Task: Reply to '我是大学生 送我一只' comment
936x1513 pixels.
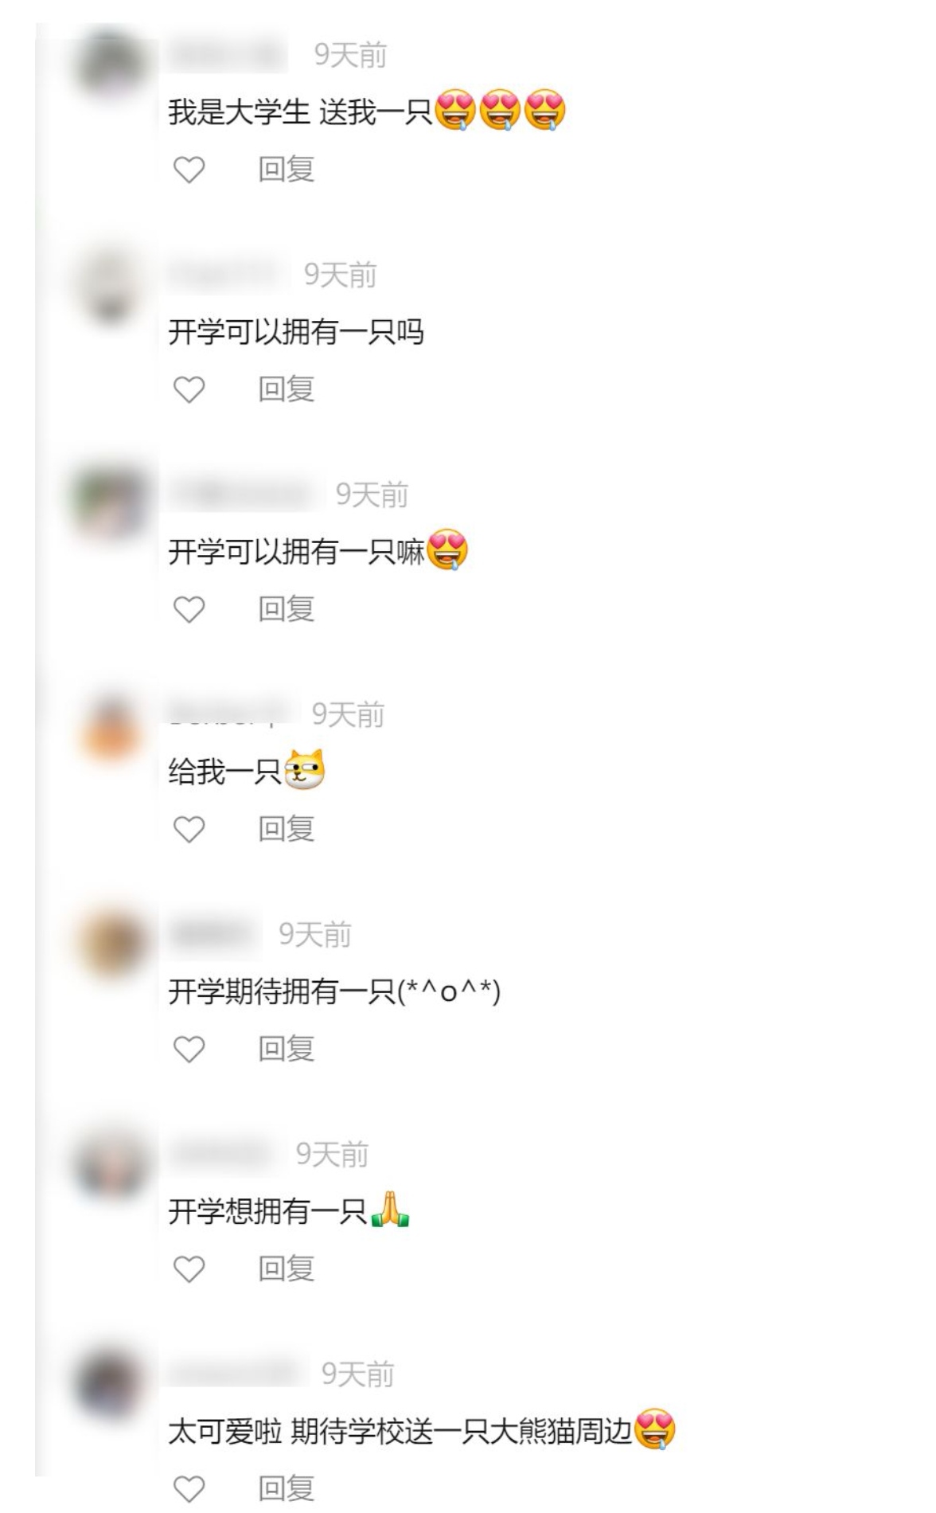Action: pyautogui.click(x=287, y=170)
